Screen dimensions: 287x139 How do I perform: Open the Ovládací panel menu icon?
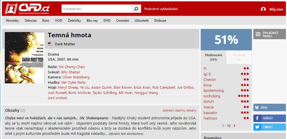click(258, 34)
